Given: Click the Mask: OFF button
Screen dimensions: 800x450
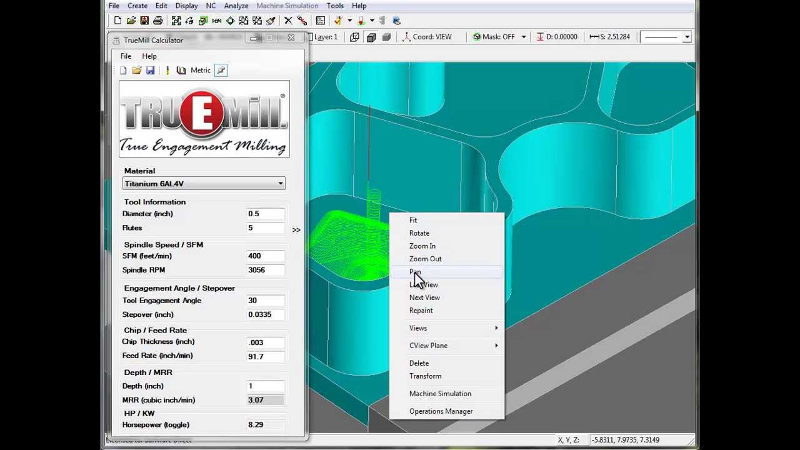Looking at the screenshot, I should coord(494,37).
